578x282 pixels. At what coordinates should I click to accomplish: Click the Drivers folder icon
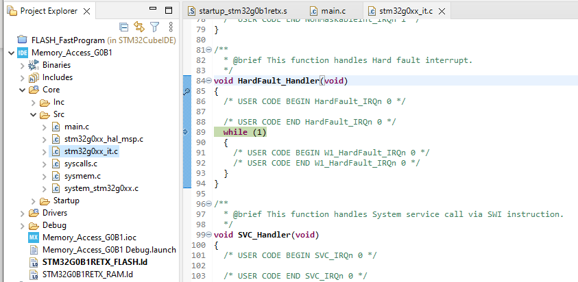click(34, 213)
